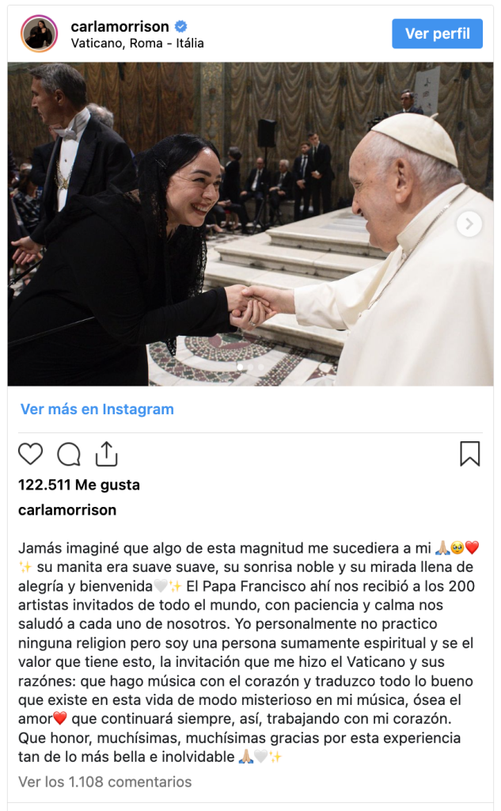
Task: Open the handshake photo of the post
Action: pos(250,224)
